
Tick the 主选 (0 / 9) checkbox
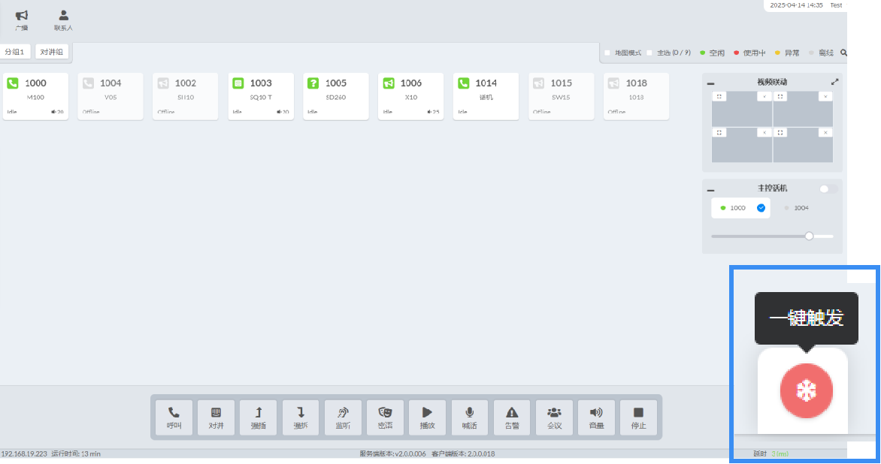click(649, 53)
